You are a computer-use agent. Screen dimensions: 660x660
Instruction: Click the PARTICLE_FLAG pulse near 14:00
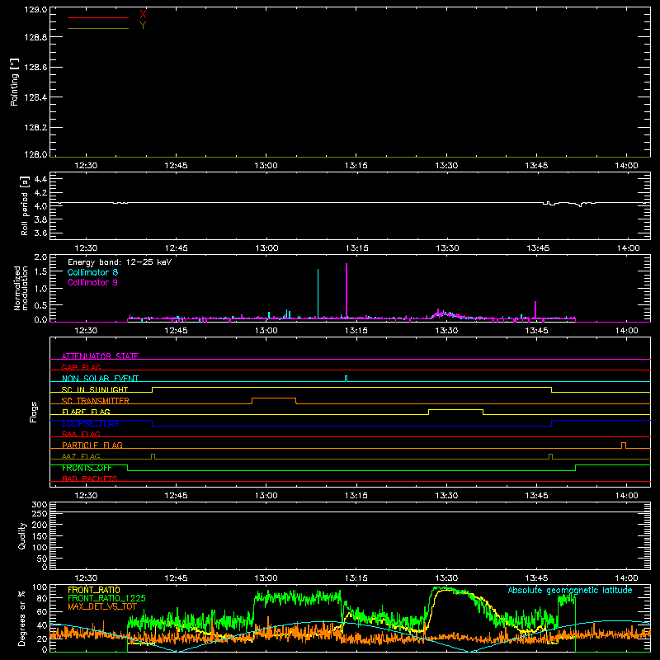624,445
